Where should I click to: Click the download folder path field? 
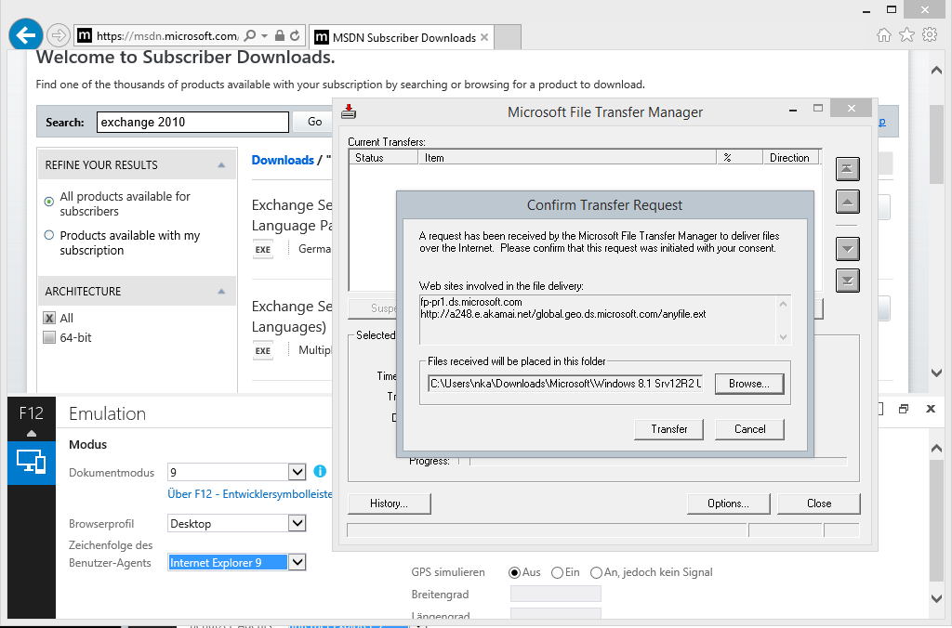click(x=565, y=384)
